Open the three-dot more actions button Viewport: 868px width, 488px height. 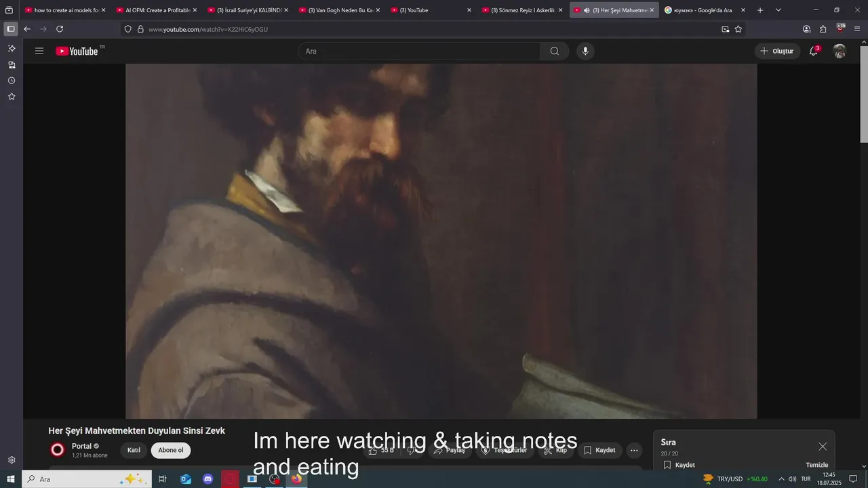634,450
